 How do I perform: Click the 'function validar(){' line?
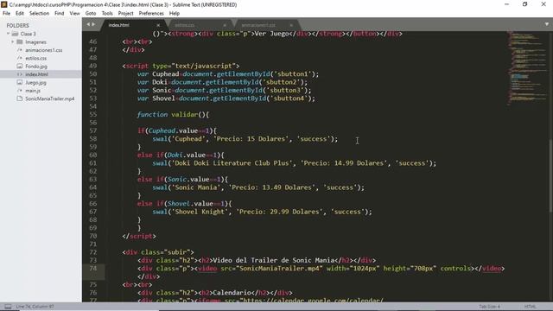(173, 115)
